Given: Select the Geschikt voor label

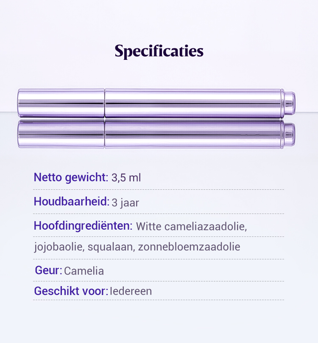Looking at the screenshot, I should click(x=71, y=291).
